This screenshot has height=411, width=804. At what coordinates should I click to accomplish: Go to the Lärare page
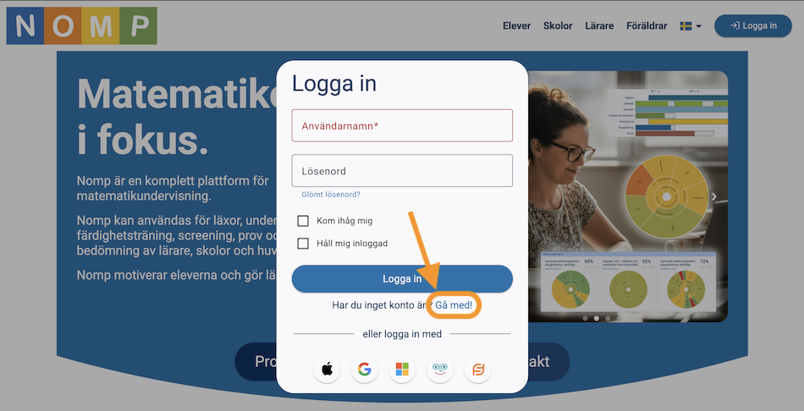(599, 26)
